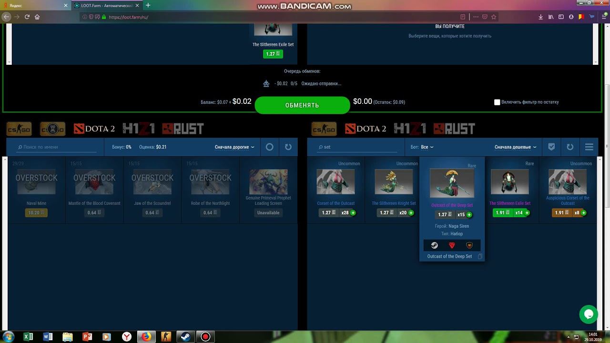Open the Steam market icon in the item popup
The height and width of the screenshot is (343, 610).
click(x=434, y=245)
